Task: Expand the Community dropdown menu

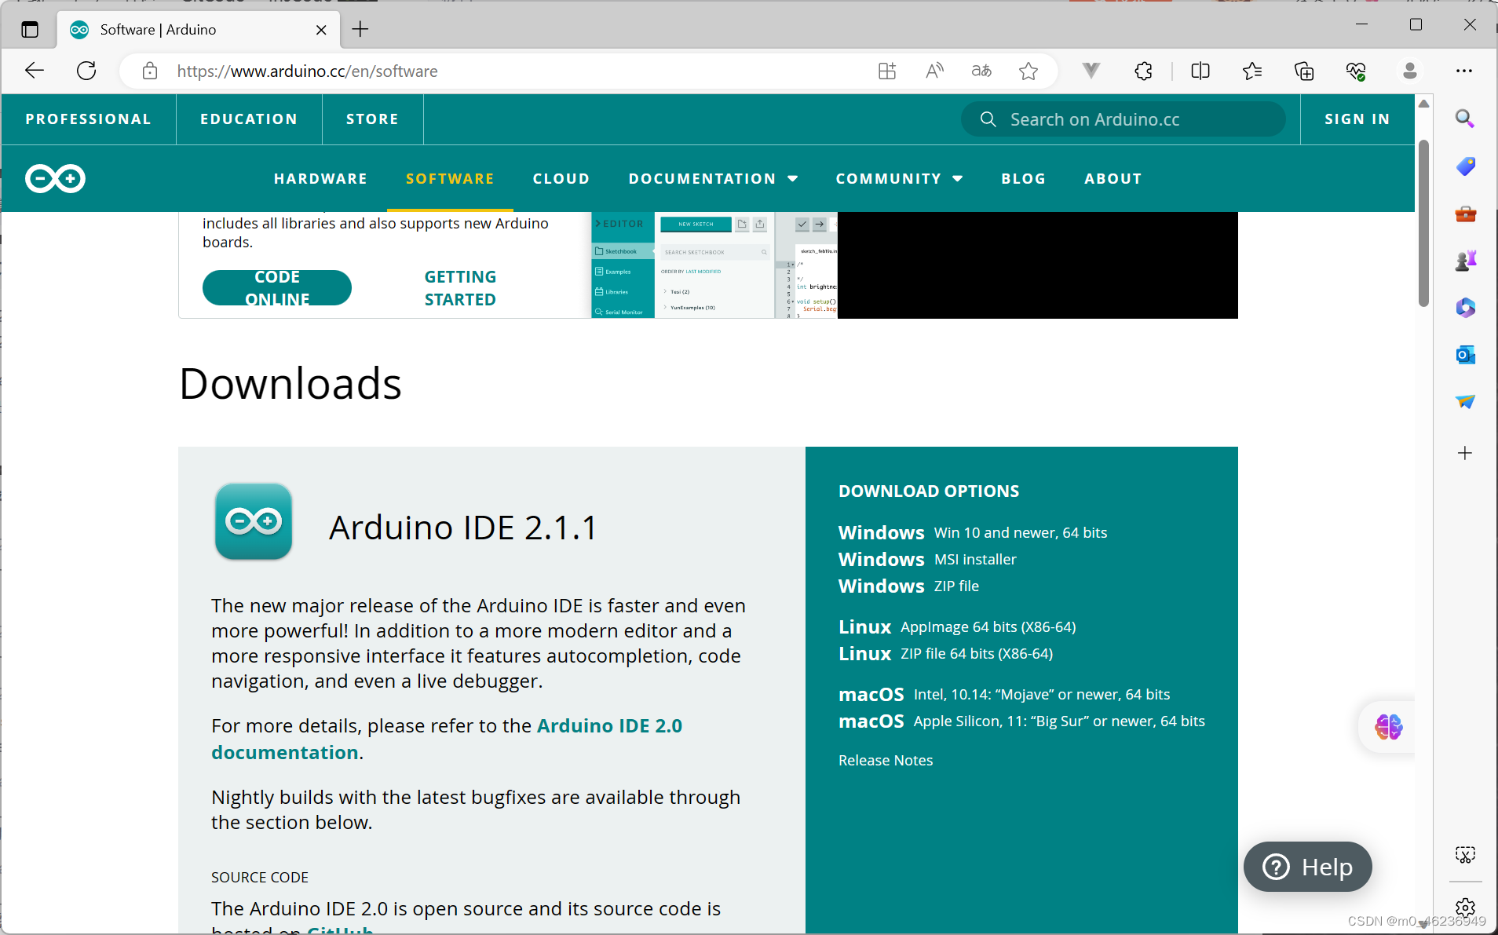Action: [899, 178]
